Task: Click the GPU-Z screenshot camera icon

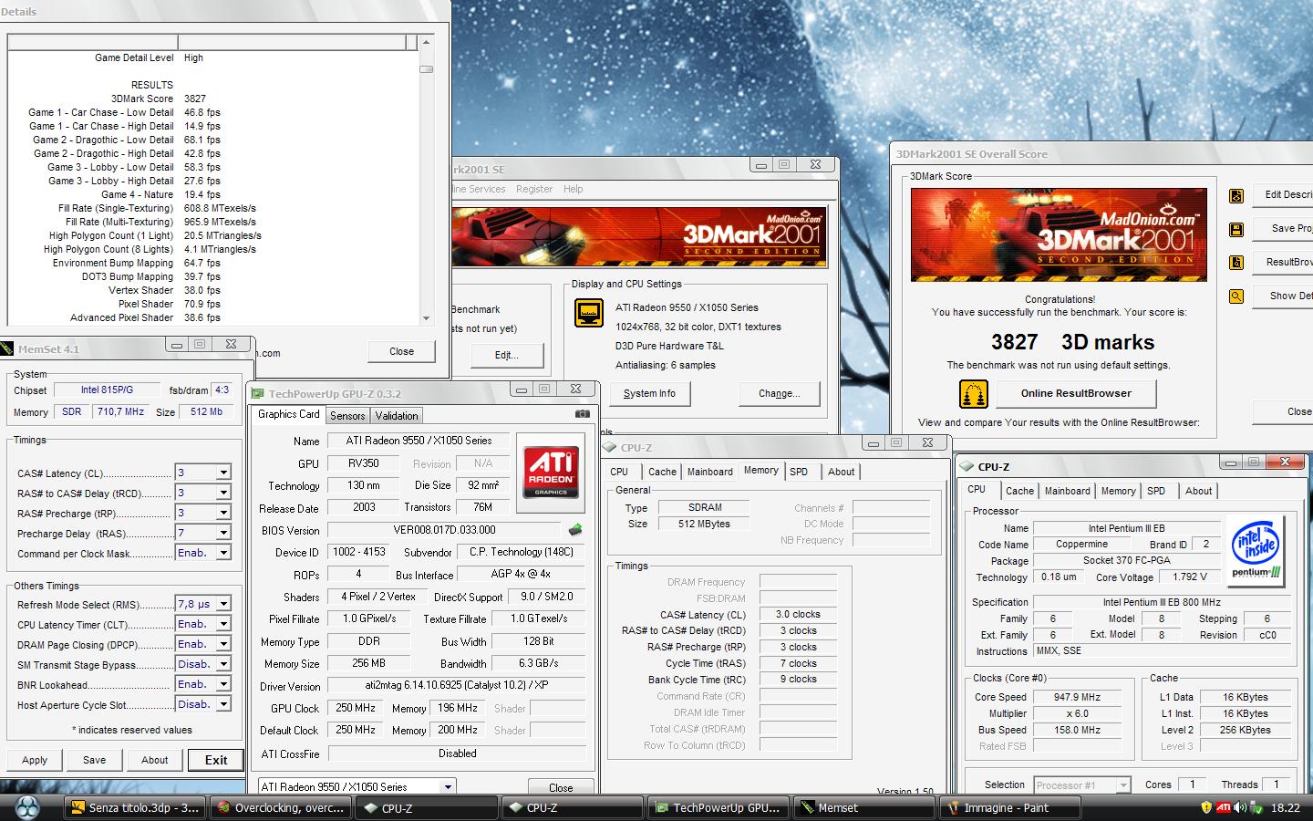Action: [582, 414]
